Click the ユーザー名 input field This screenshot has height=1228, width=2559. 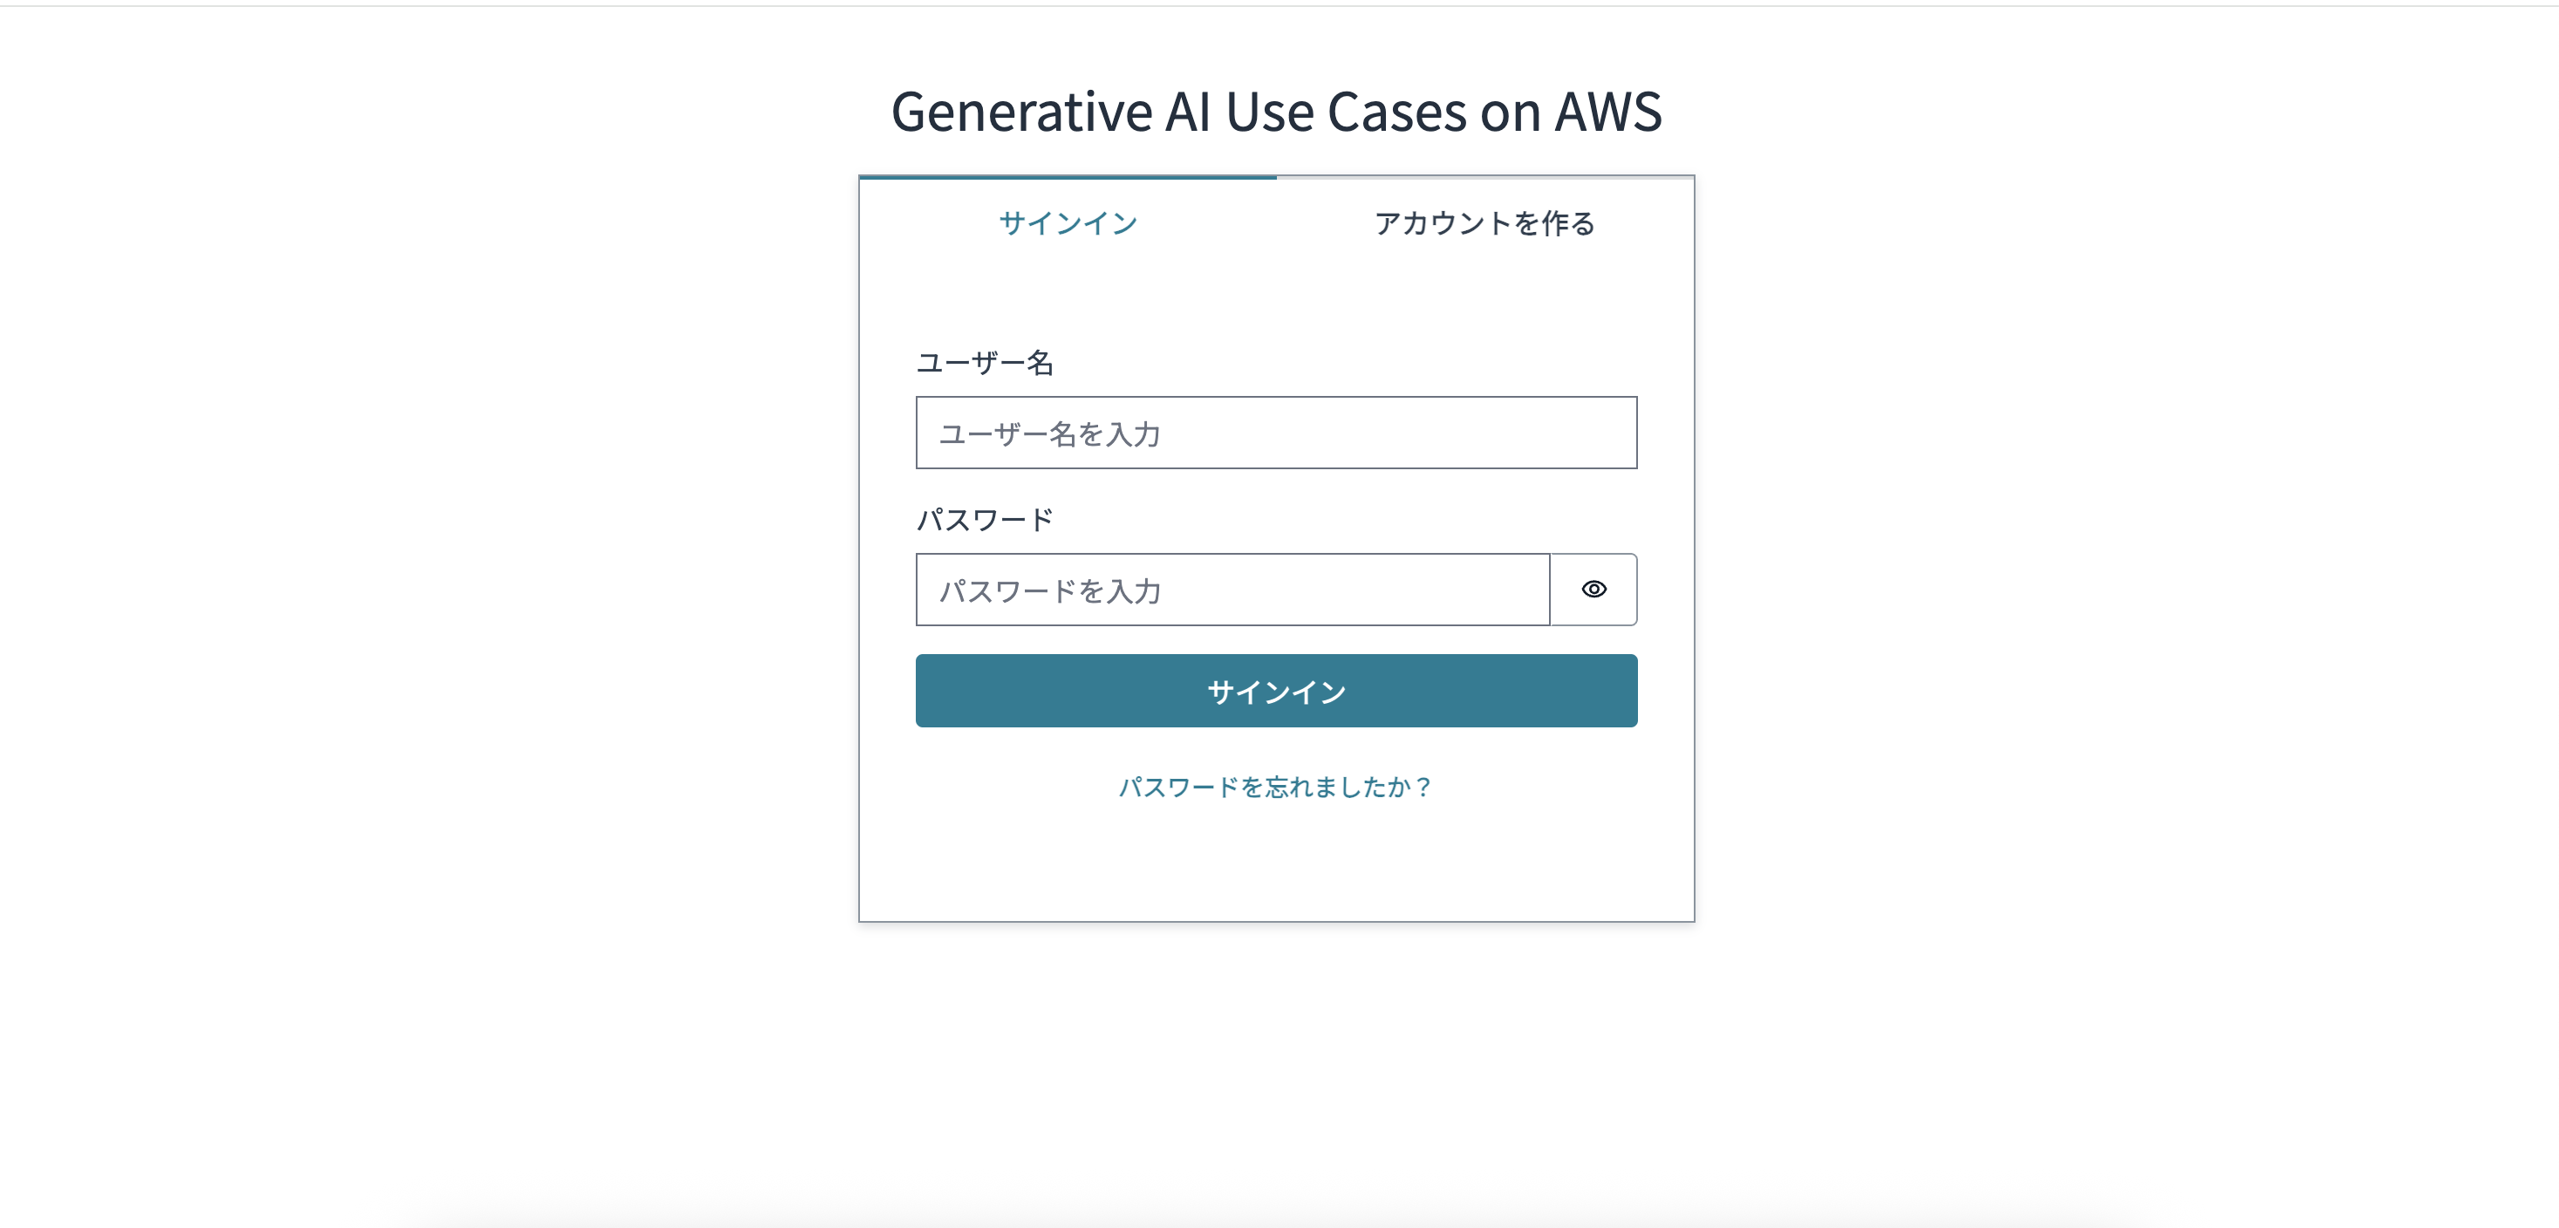point(1275,433)
